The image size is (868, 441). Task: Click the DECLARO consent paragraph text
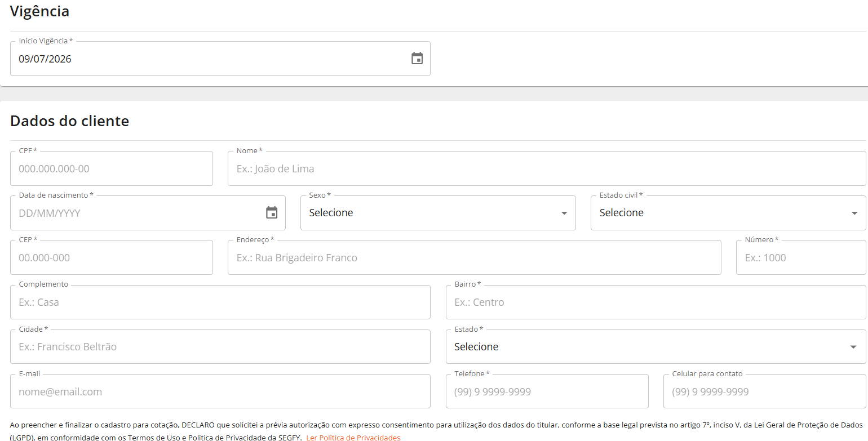pos(436,431)
